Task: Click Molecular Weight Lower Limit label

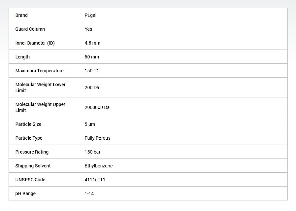Action: coord(40,88)
